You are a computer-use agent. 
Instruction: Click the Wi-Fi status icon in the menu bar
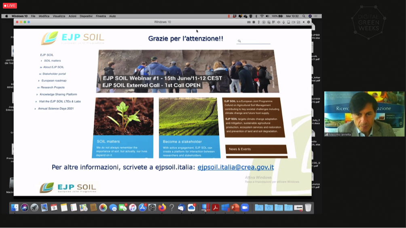click(x=262, y=16)
